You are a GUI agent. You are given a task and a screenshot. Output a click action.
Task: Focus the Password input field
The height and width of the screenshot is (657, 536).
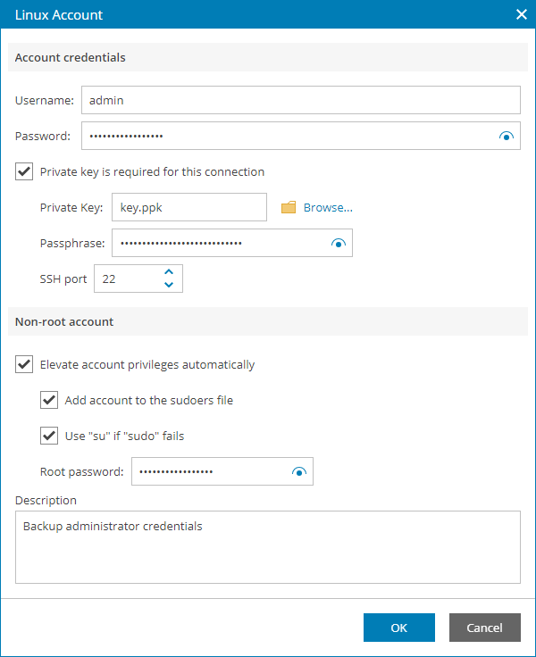(286, 137)
